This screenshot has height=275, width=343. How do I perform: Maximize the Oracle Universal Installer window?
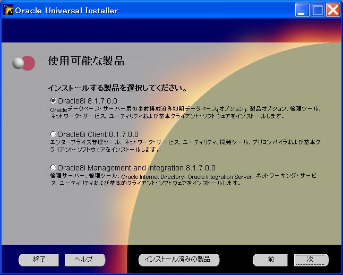[318, 10]
